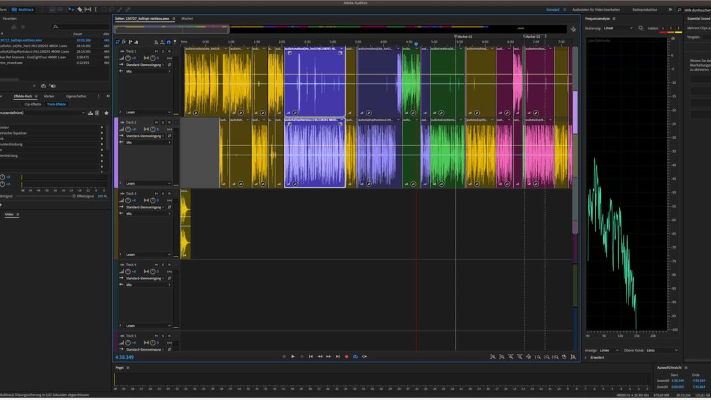Open Track 2 Lesen automation dropdown
Screen dimensions: 711x400
(149, 183)
